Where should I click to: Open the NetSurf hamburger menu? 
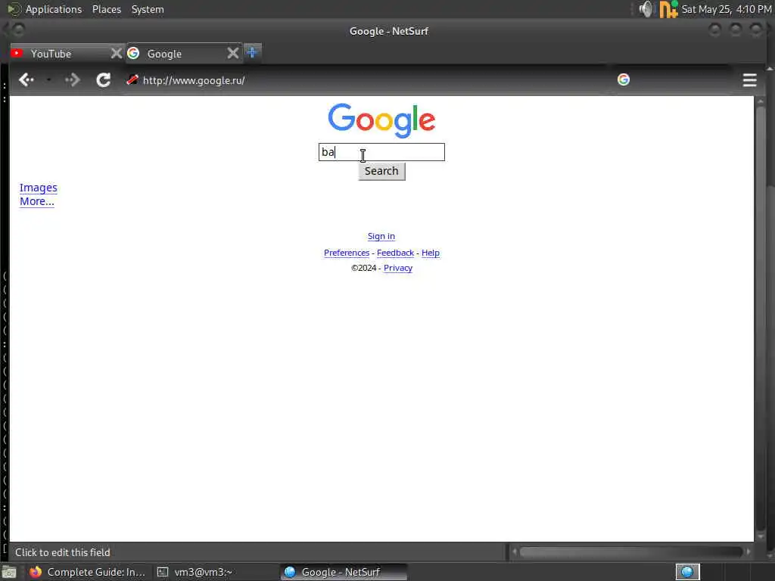tap(749, 79)
